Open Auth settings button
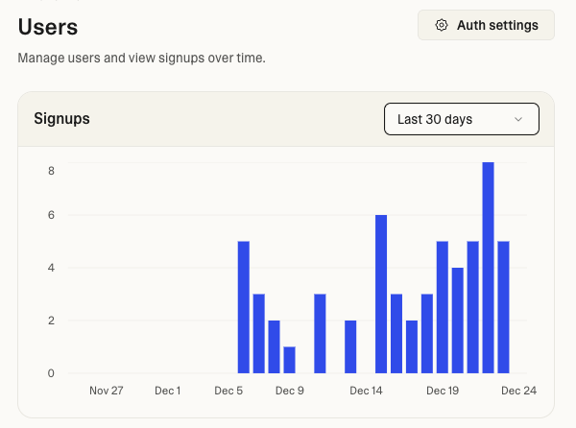 pos(486,25)
